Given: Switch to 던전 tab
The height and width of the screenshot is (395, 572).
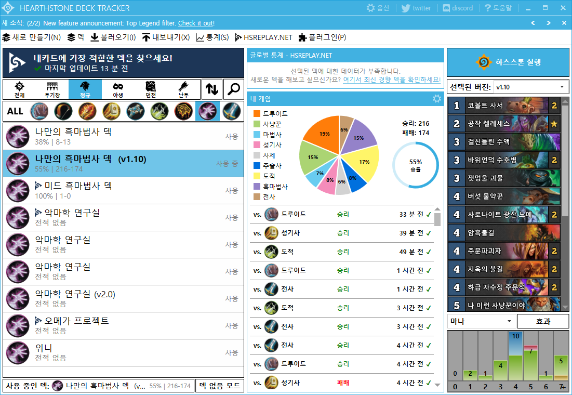Looking at the screenshot, I should [x=151, y=89].
